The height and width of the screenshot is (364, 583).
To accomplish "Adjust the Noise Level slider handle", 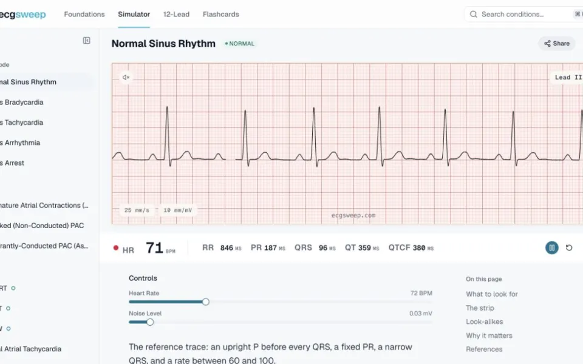I will (x=150, y=322).
